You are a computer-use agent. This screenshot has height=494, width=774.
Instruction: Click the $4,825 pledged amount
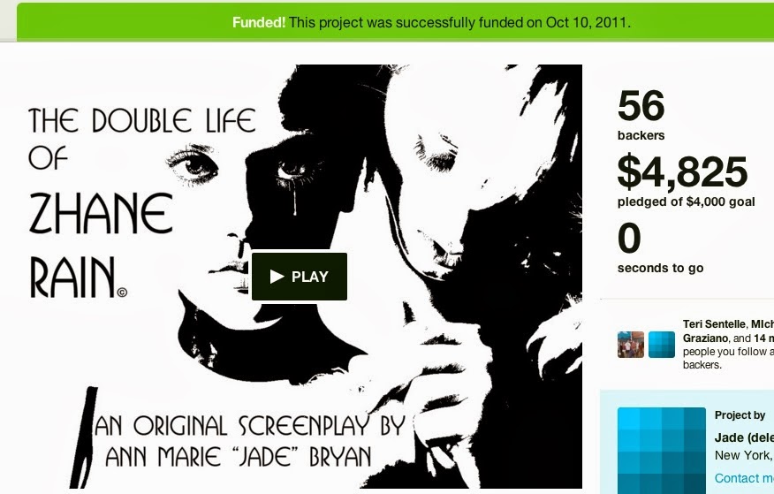(682, 171)
